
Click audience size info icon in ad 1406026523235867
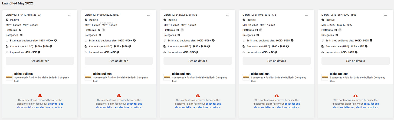coord(134,40)
